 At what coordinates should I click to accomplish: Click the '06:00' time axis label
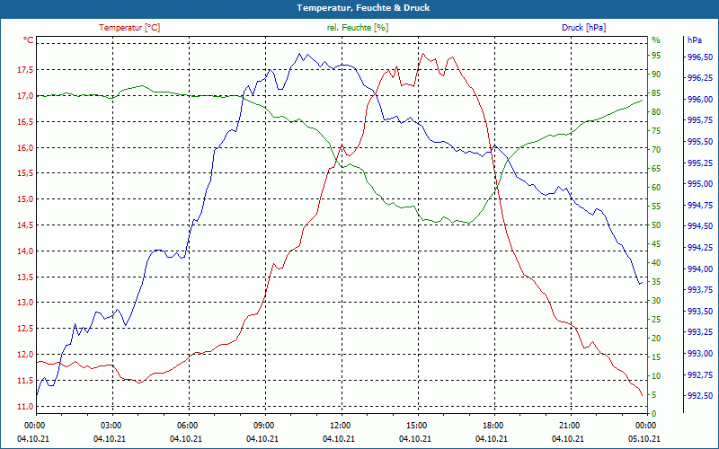point(188,425)
